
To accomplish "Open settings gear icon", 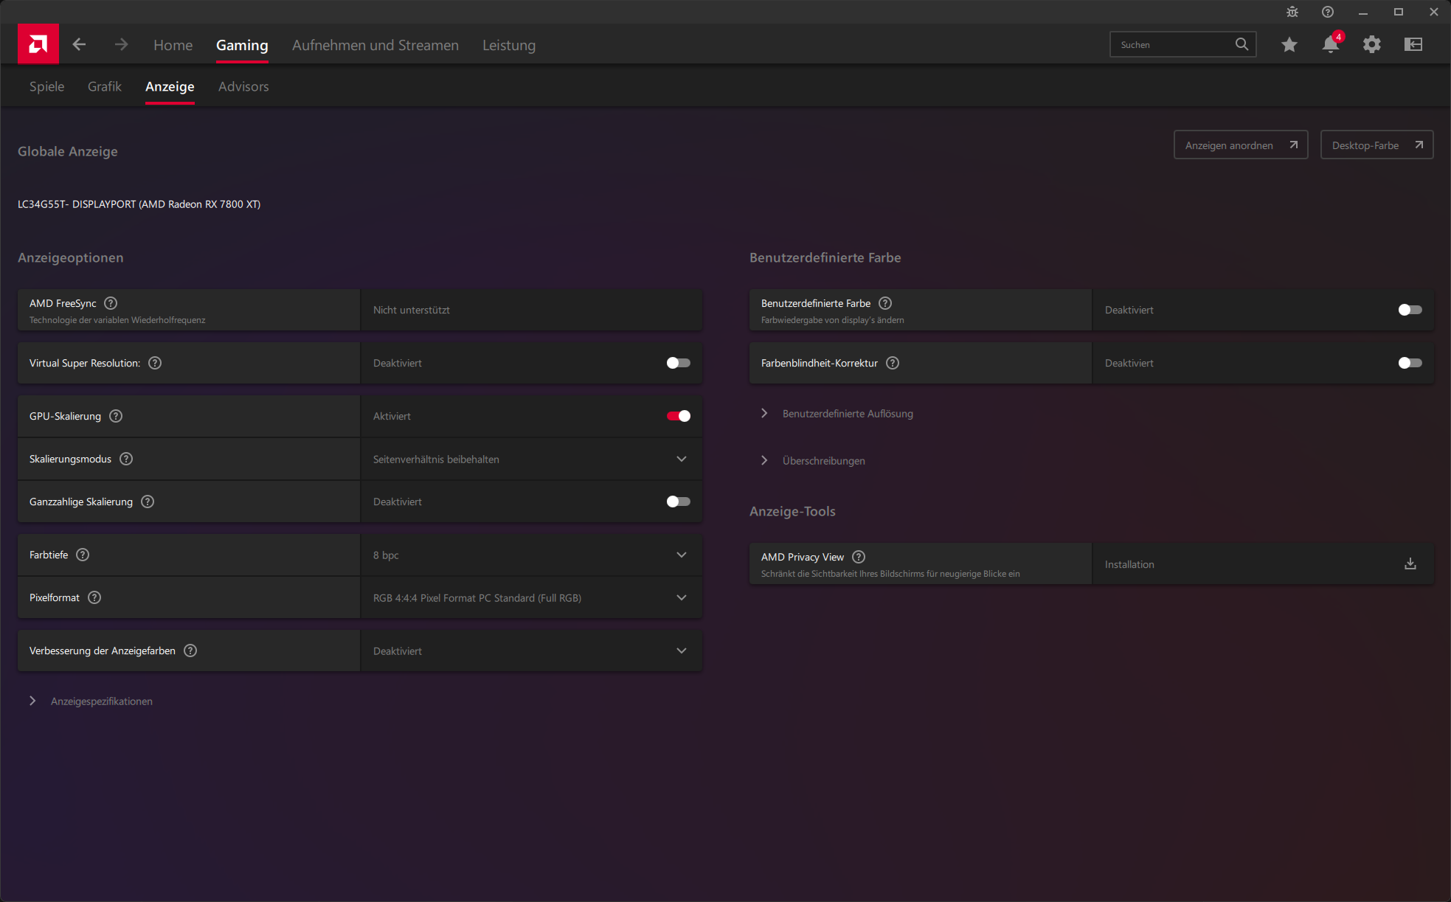I will pyautogui.click(x=1371, y=45).
